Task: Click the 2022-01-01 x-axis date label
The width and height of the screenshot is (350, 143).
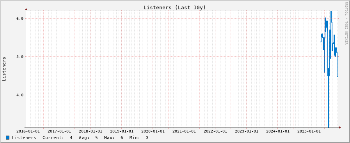Action: (x=215, y=131)
